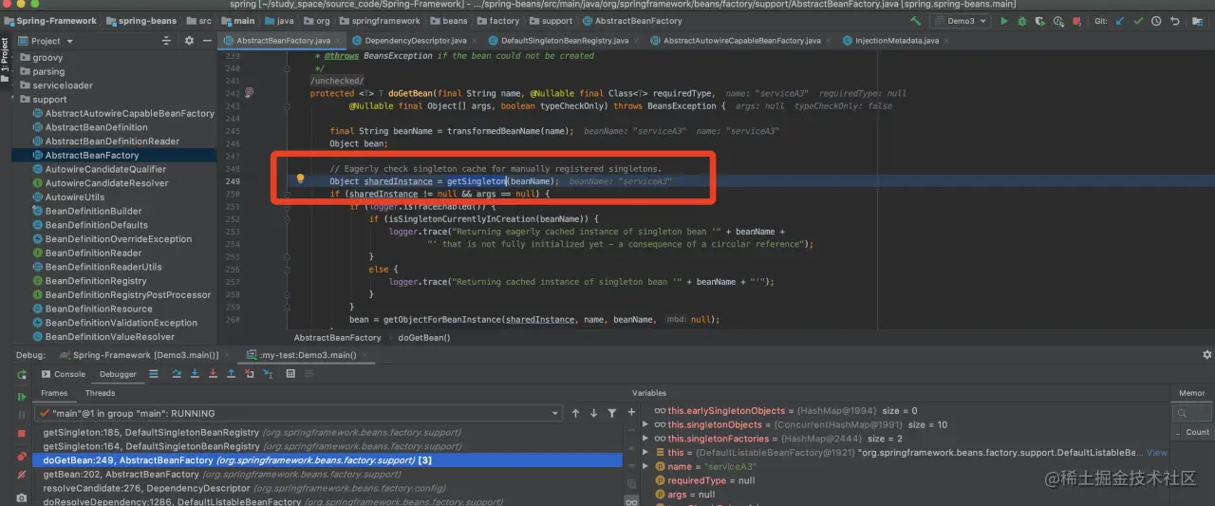The width and height of the screenshot is (1215, 506).
Task: Toggle breakpoint at line 242
Action: [x=250, y=93]
